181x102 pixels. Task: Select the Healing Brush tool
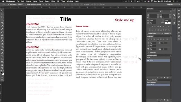pos(2,29)
